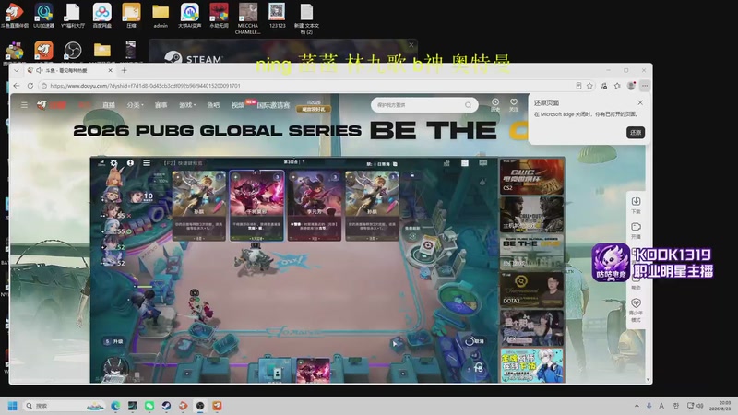Click the 下载 download sidebar icon
Image resolution: width=738 pixels, height=415 pixels.
click(x=636, y=205)
